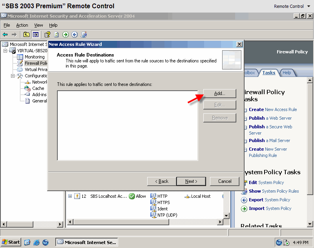314x248 pixels.
Task: Click the Show System Policy toolbar icon
Action: pos(84,35)
